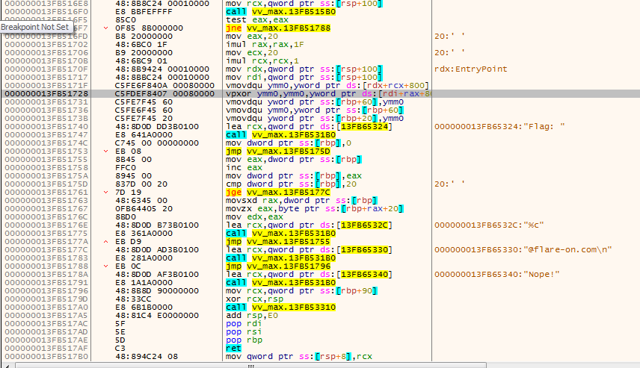
Task: Click jmp vv_max.13FB51755 instruction
Action: (278, 242)
